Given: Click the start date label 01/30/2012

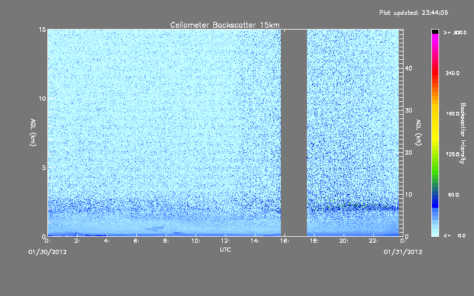Looking at the screenshot, I should point(47,252).
